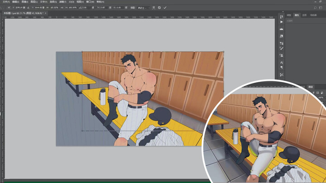Image resolution: width=326 pixels, height=183 pixels.
Task: Open the Brush Settings panel icon
Action: coord(282,43)
